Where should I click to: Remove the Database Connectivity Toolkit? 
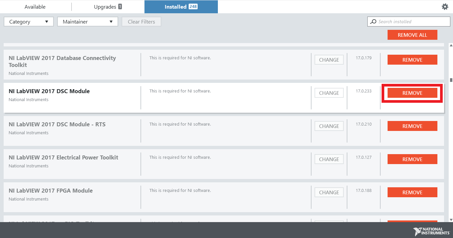pyautogui.click(x=412, y=60)
